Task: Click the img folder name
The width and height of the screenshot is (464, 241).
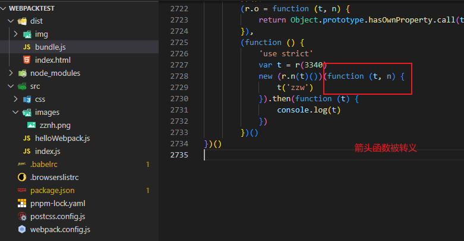Action: point(42,34)
